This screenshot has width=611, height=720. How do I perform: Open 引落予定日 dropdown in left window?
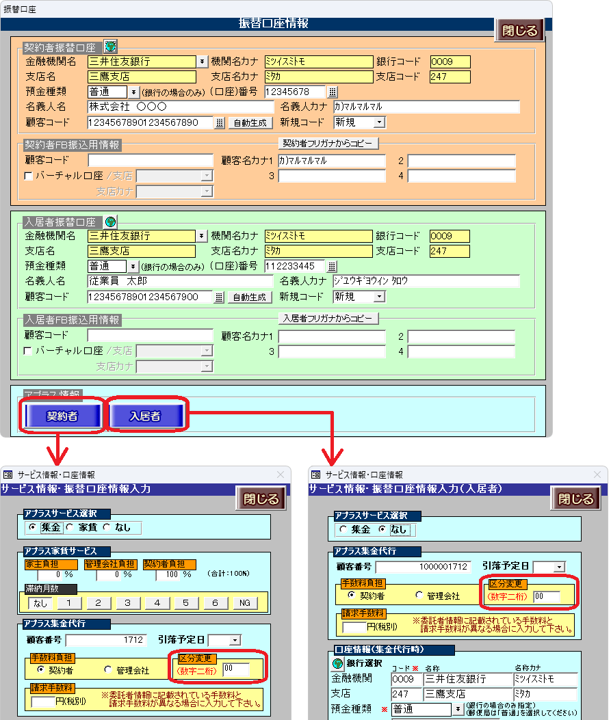(x=235, y=640)
